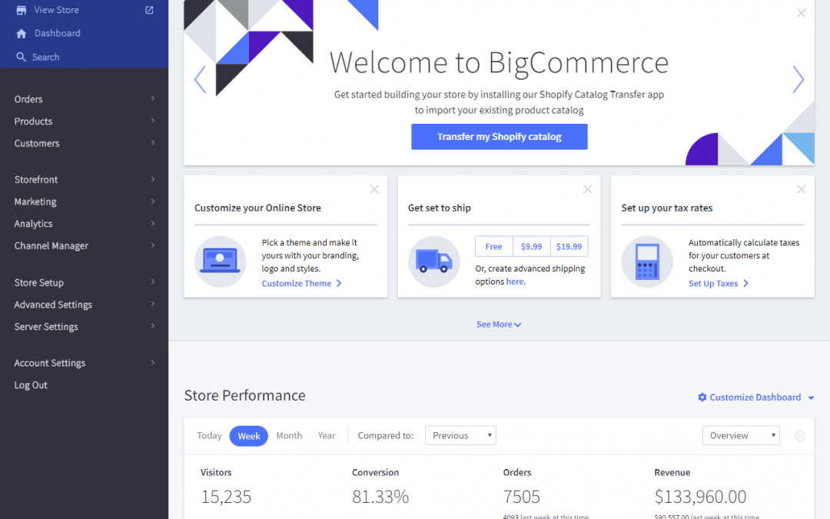The image size is (830, 519).
Task: Expand the Store Setup menu
Action: (x=152, y=282)
